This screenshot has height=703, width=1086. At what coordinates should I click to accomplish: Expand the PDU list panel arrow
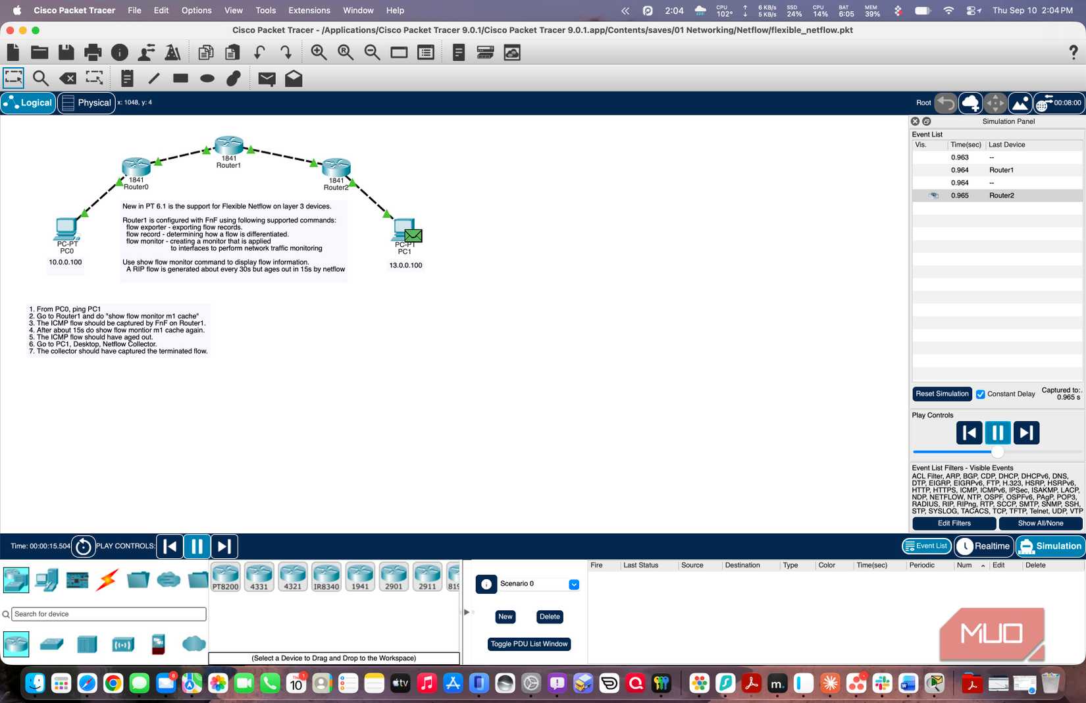coord(467,612)
